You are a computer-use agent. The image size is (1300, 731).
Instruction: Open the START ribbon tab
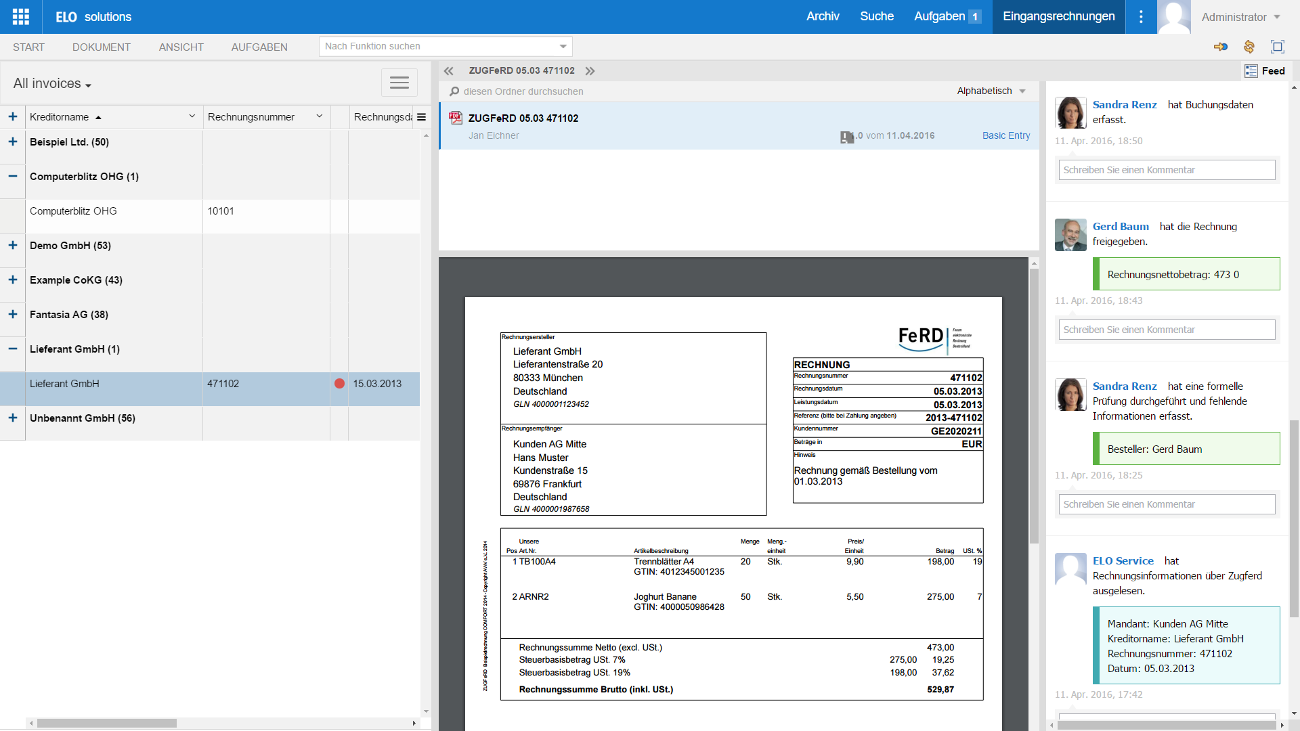(x=28, y=47)
